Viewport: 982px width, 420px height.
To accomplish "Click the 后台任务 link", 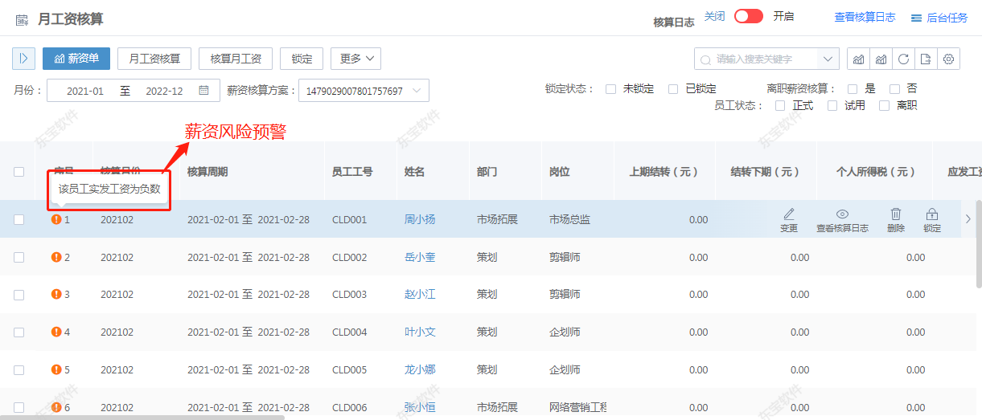I will tap(939, 18).
